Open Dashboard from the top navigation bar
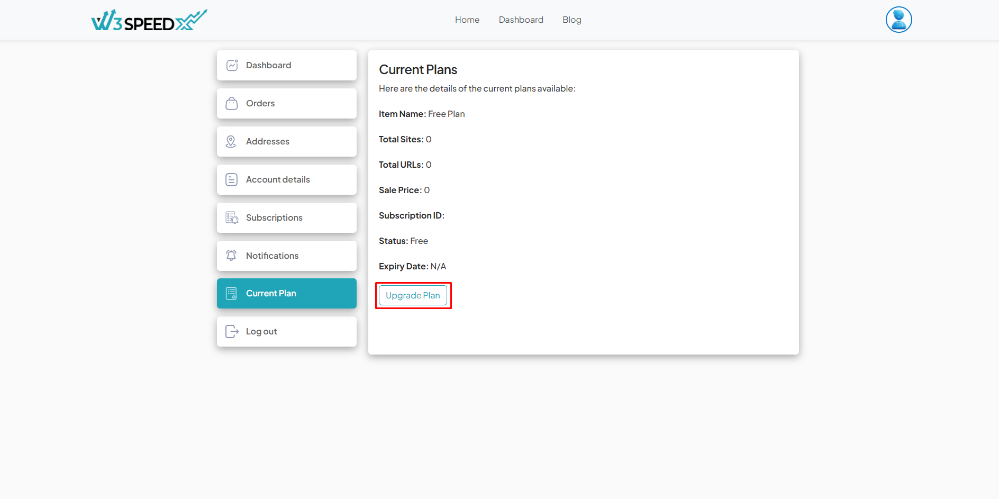 (x=521, y=20)
